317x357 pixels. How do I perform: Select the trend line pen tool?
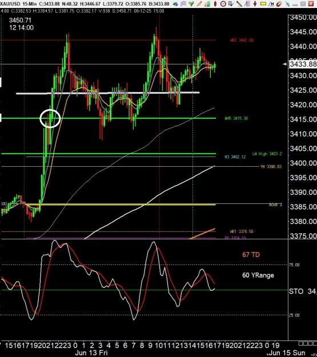pyautogui.click(x=239, y=4)
